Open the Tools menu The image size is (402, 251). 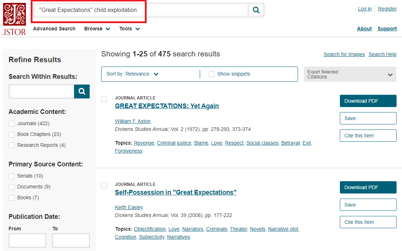129,29
